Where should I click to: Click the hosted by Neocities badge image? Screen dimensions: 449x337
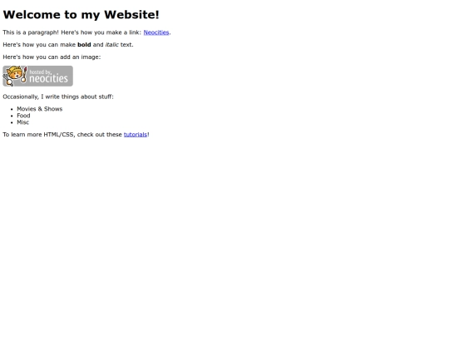tap(37, 76)
